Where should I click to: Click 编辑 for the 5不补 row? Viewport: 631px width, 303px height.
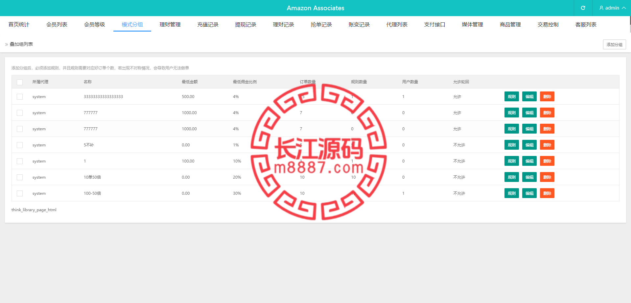529,145
